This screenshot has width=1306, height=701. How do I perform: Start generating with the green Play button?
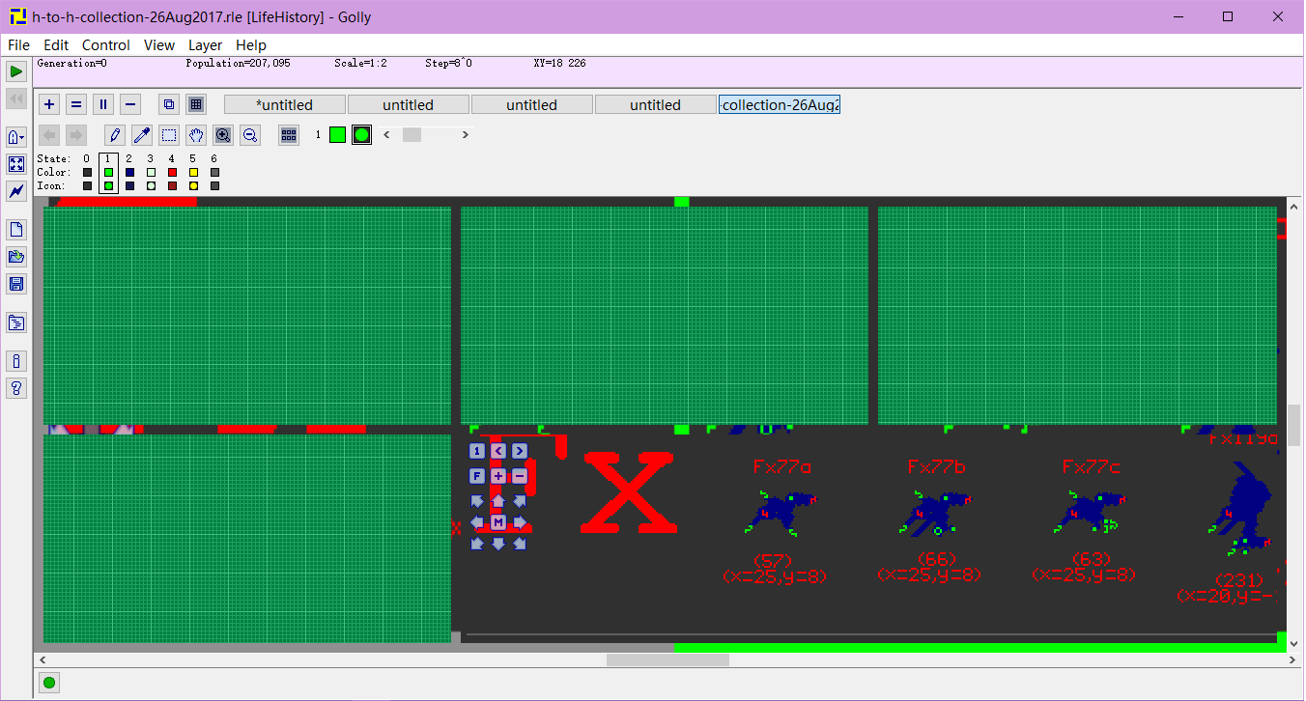point(16,71)
